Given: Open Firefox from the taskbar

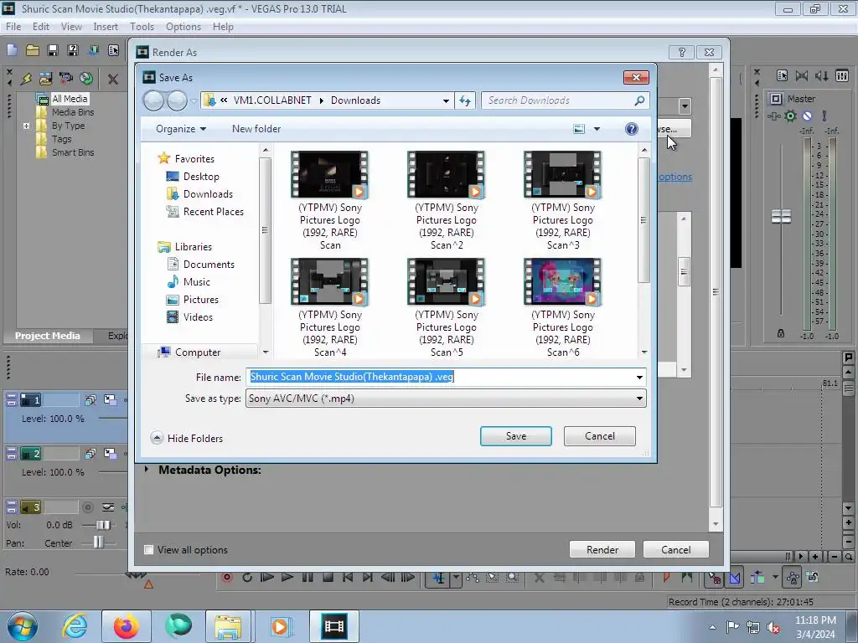Looking at the screenshot, I should click(127, 626).
